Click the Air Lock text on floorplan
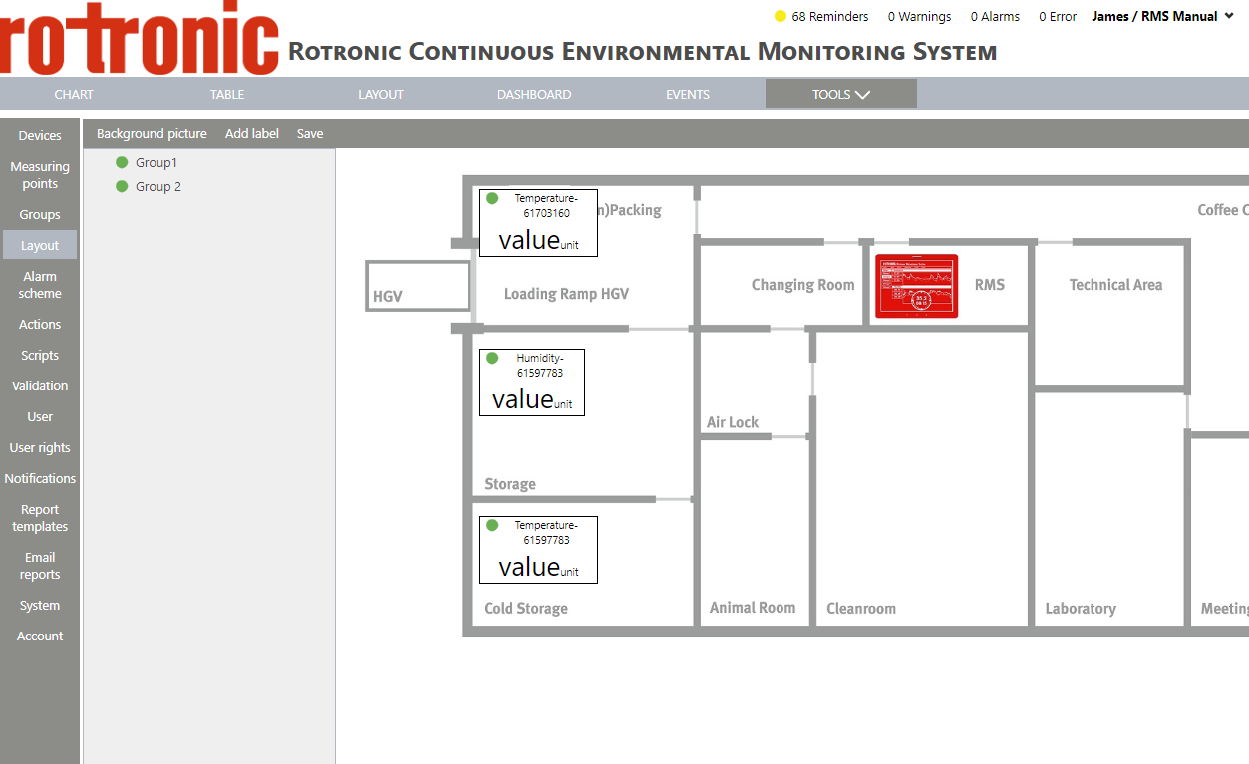 pos(733,422)
